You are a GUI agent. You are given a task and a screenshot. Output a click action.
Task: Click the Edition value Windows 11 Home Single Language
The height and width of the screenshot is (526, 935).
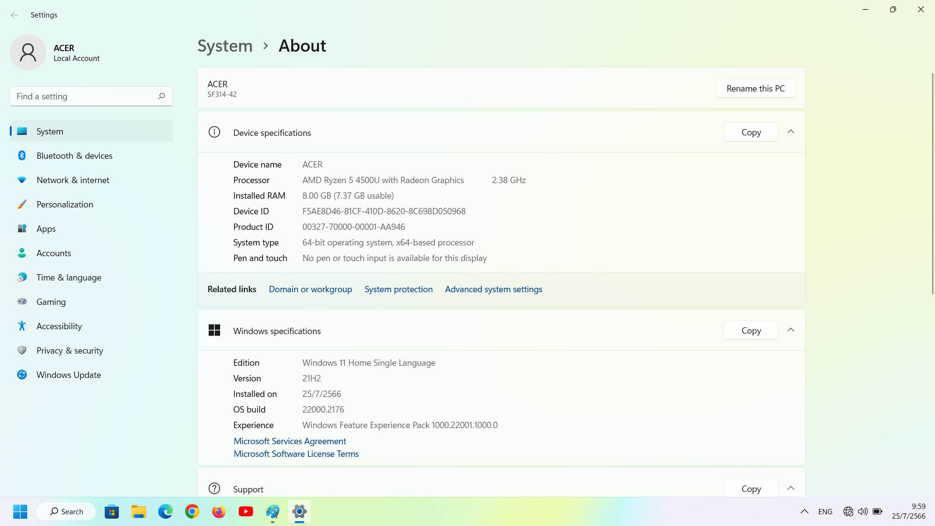coord(369,362)
